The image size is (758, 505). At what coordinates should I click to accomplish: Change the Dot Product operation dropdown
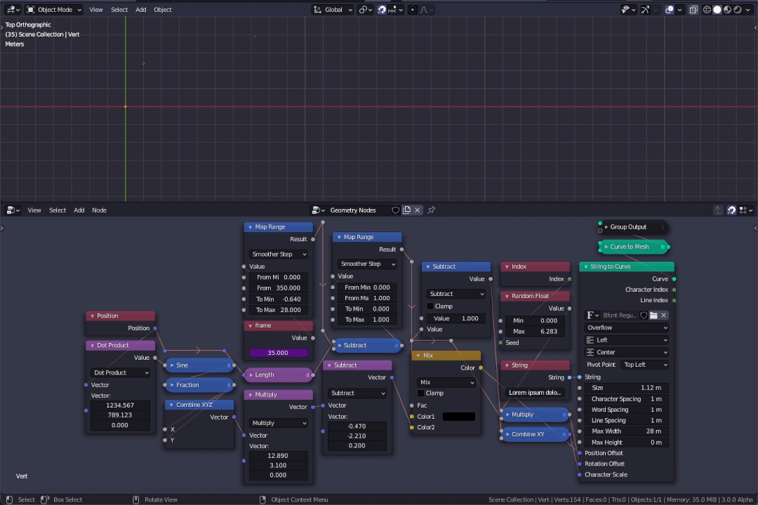pyautogui.click(x=121, y=372)
